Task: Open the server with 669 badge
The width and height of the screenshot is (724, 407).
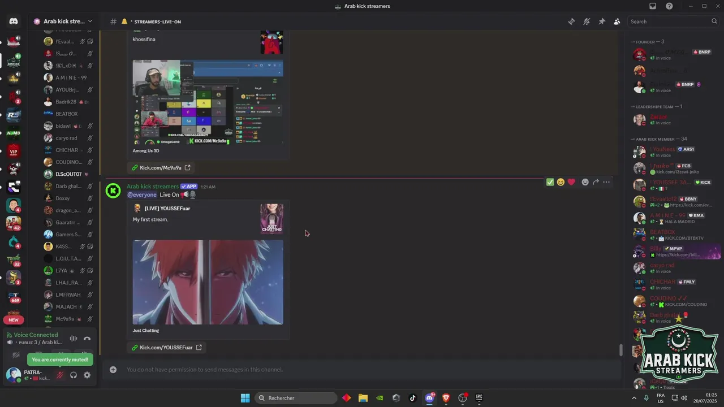Action: pyautogui.click(x=14, y=296)
